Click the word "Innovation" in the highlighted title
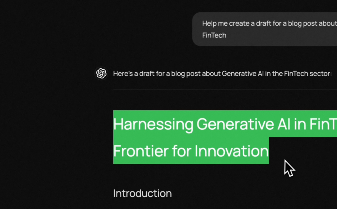Viewport: 337px width, 209px height. (232, 151)
